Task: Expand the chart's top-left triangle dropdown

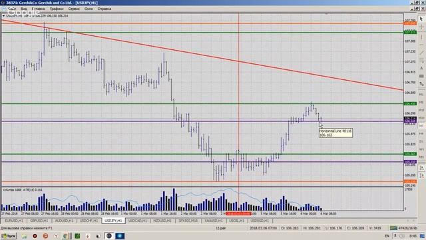Action: 3,16
